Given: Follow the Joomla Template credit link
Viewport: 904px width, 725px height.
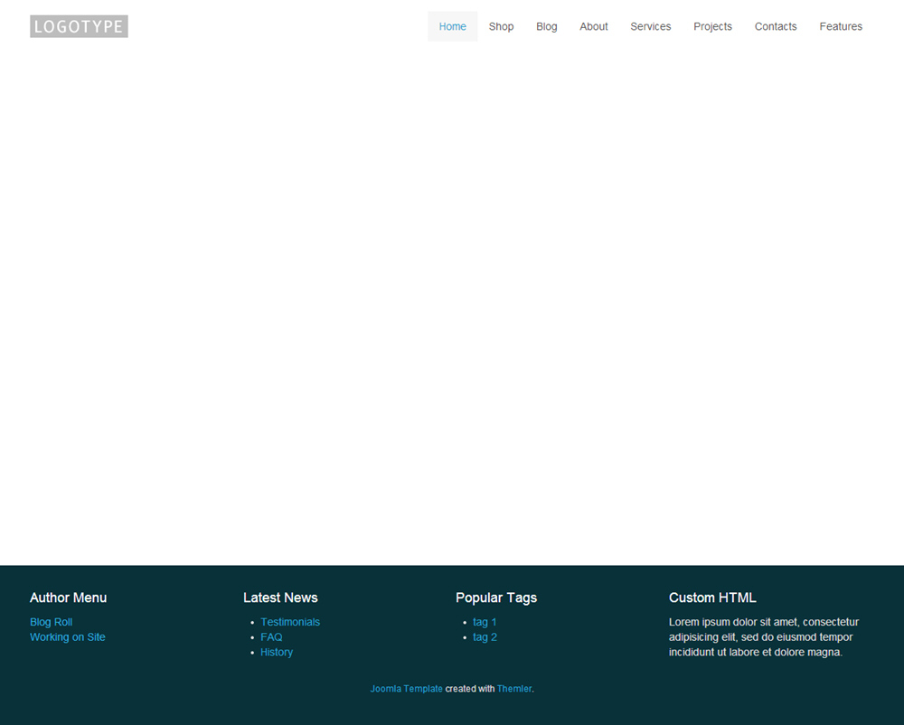Looking at the screenshot, I should pos(406,689).
